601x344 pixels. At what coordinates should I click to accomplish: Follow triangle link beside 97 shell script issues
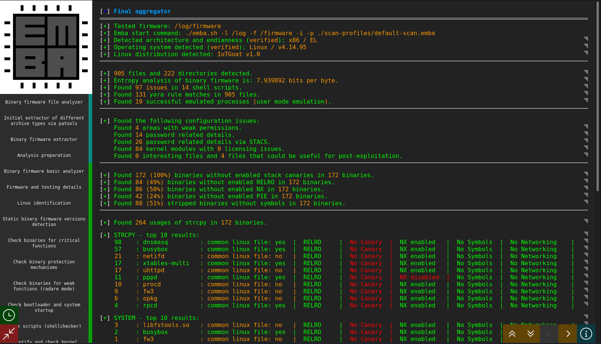pyautogui.click(x=586, y=86)
